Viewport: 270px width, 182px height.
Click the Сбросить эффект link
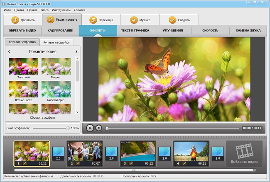click(42, 118)
